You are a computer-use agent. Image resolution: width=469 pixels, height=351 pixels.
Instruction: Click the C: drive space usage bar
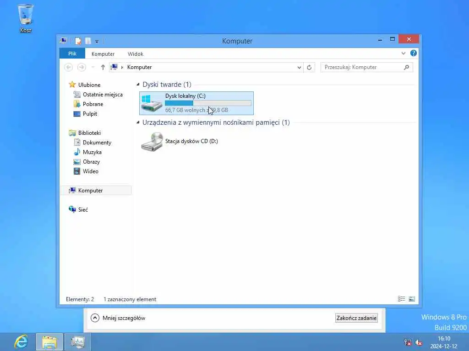208,103
